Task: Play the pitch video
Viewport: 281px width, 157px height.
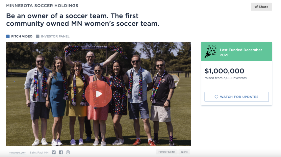Action: [x=99, y=94]
